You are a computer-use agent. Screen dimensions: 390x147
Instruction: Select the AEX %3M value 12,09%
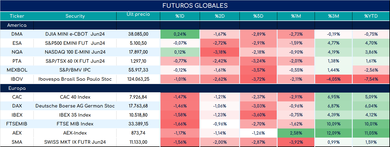334,133
